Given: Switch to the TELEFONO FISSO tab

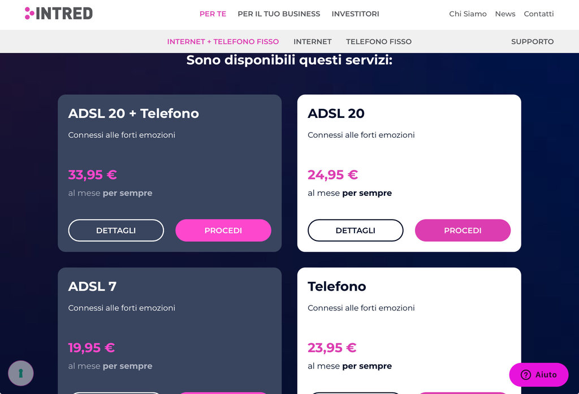Looking at the screenshot, I should 379,41.
